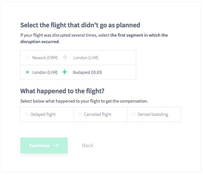This screenshot has width=203, height=175.
Task: Click the "Select the flight that didn't go as planned" heading
Action: click(80, 25)
